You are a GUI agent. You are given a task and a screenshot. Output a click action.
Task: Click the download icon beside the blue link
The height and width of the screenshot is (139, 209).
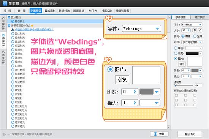pyautogui.click(x=13, y=30)
